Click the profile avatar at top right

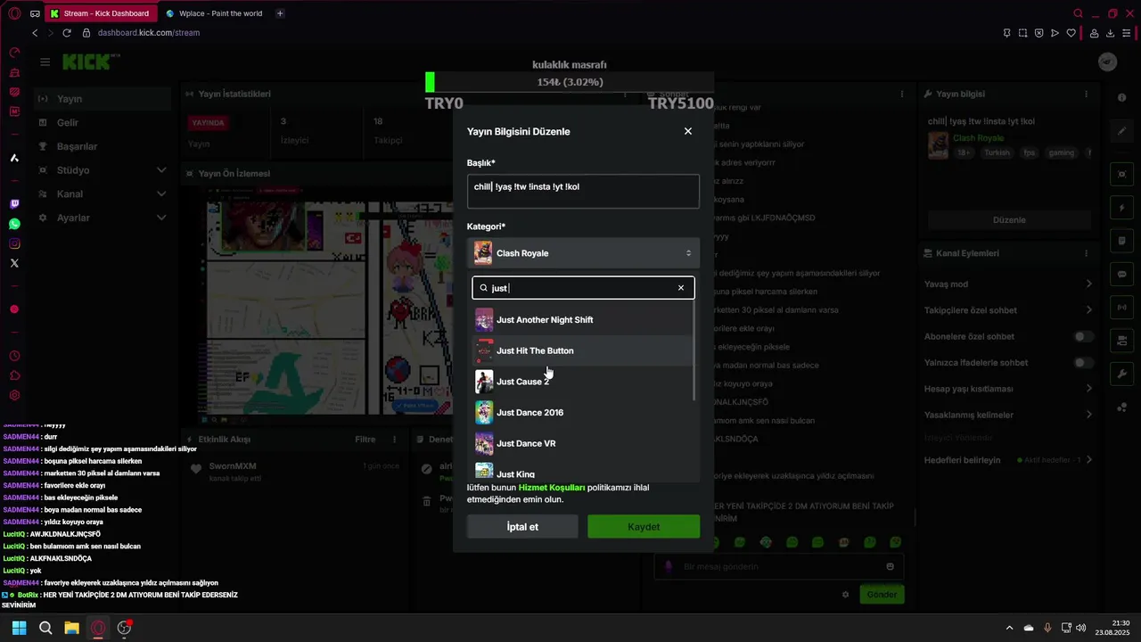click(1107, 62)
